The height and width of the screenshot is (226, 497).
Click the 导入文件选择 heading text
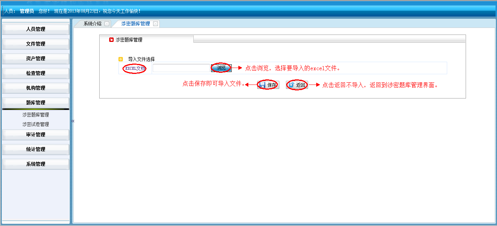[x=141, y=59]
